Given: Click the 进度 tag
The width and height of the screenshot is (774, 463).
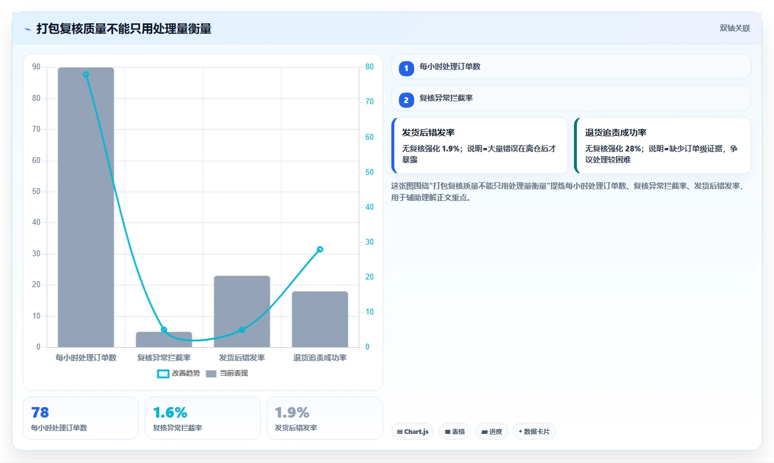Looking at the screenshot, I should 492,432.
